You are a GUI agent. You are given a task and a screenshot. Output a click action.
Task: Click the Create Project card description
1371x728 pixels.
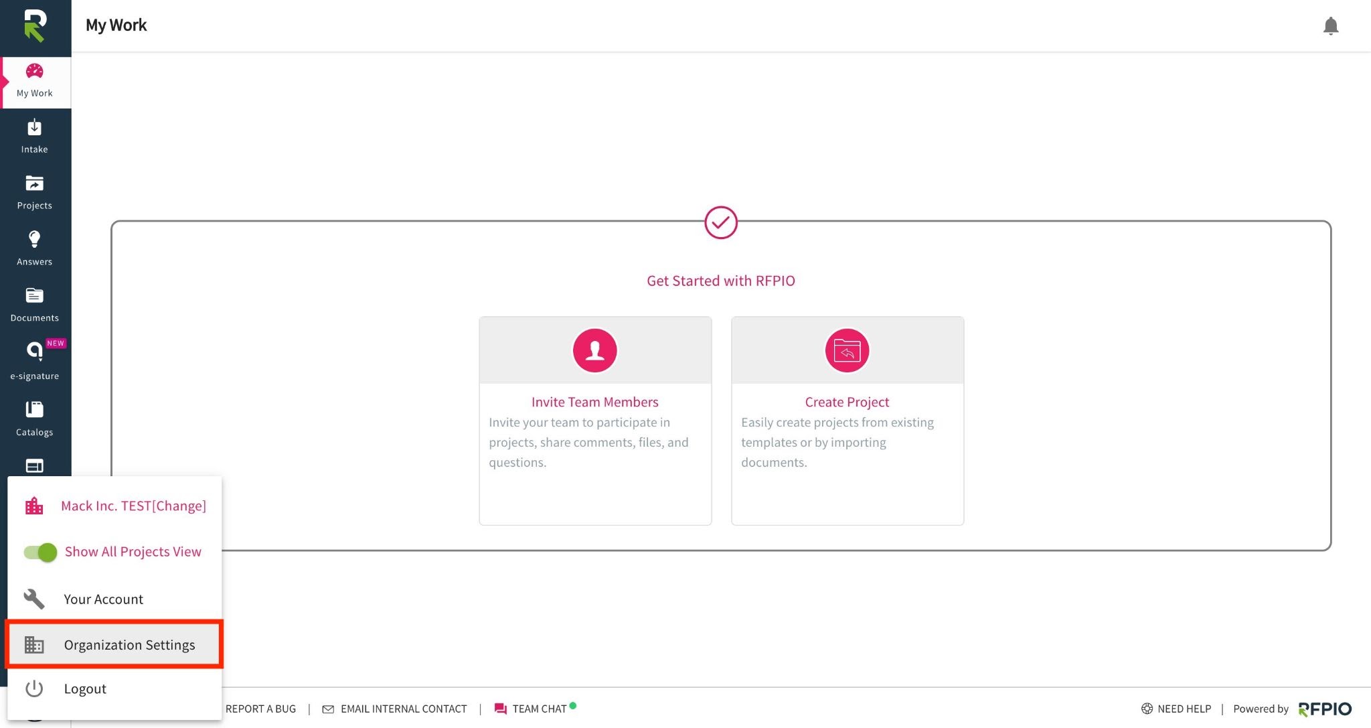point(837,442)
